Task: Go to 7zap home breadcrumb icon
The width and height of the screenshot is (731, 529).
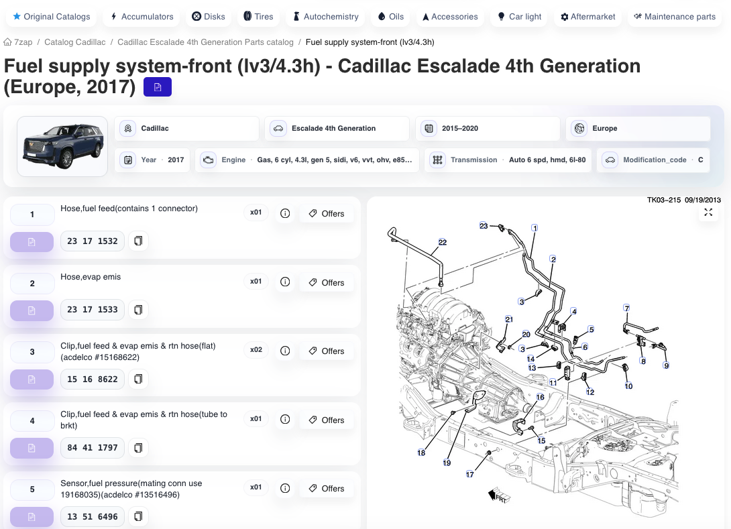Action: [7, 42]
